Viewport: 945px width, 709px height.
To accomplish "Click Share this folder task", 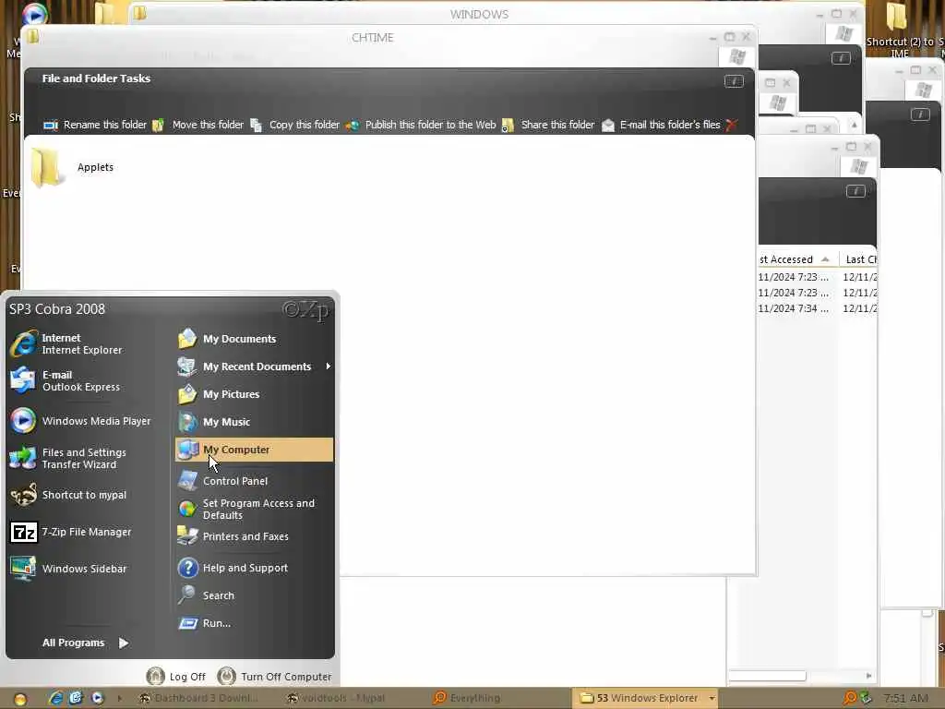I will click(x=548, y=125).
